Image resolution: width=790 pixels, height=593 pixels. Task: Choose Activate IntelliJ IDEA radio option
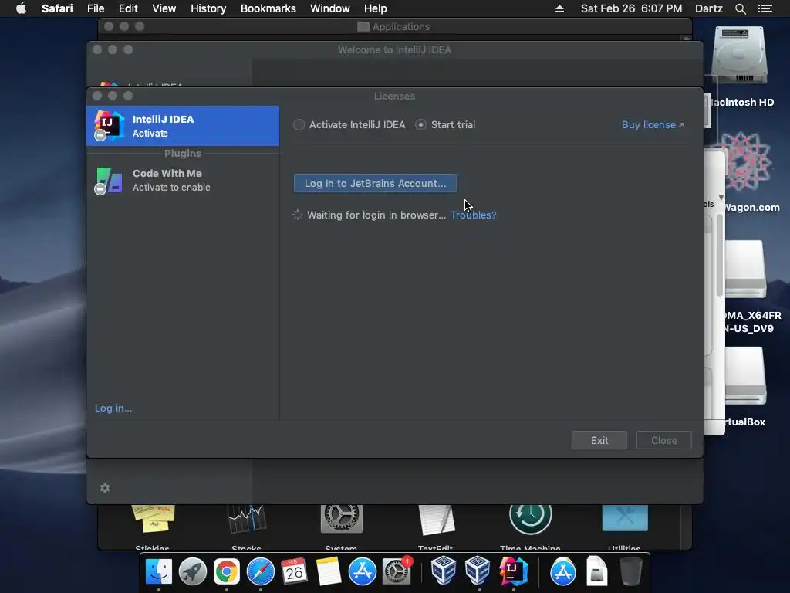coord(349,124)
